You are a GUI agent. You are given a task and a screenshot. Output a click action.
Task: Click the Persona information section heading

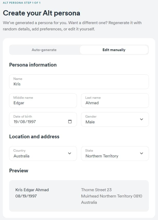pos(33,65)
